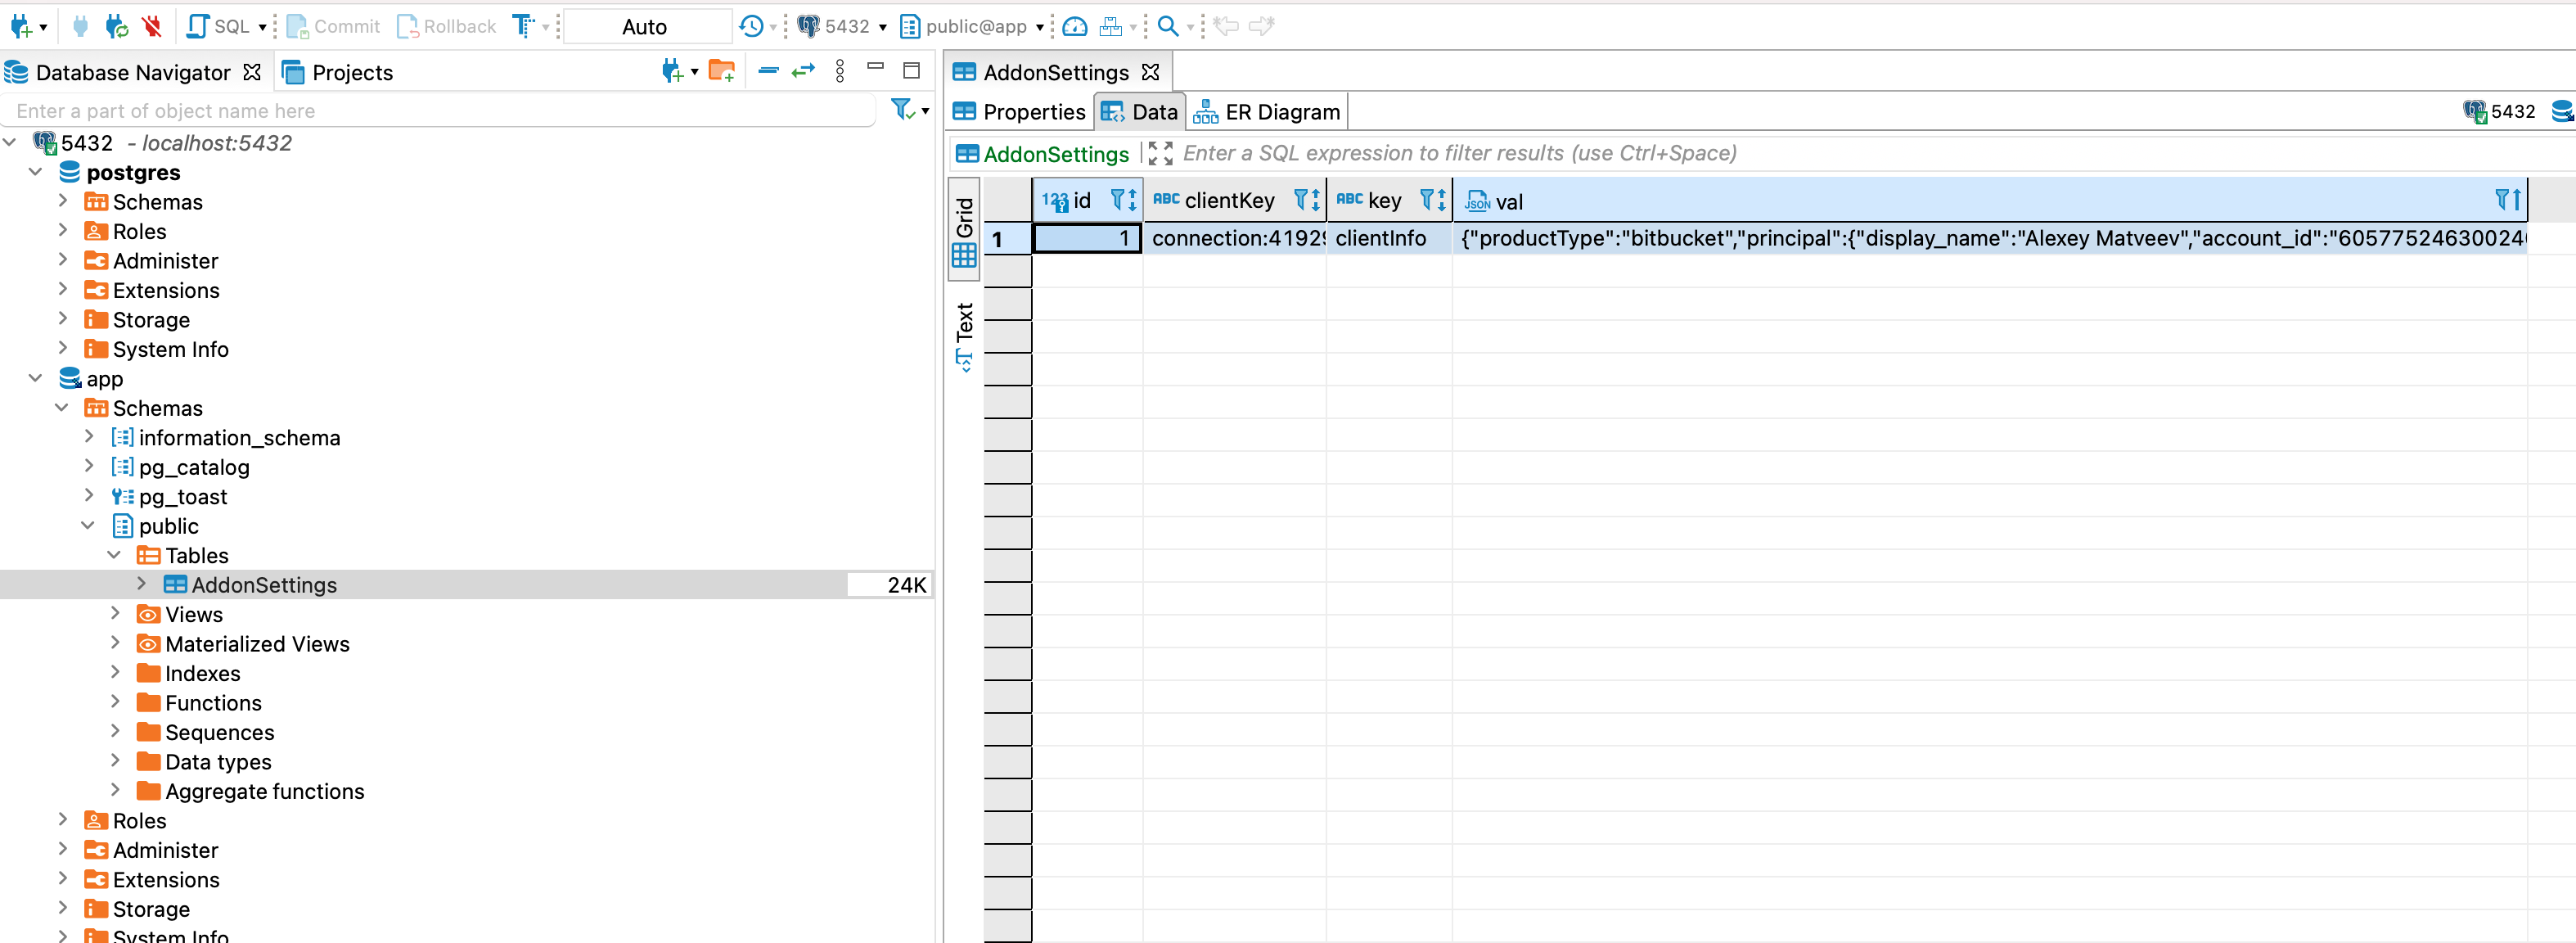Click the navigator filter funnel icon

[903, 109]
